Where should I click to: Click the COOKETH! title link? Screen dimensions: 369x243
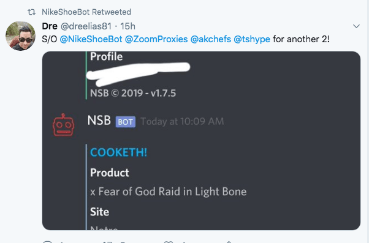pyautogui.click(x=119, y=152)
